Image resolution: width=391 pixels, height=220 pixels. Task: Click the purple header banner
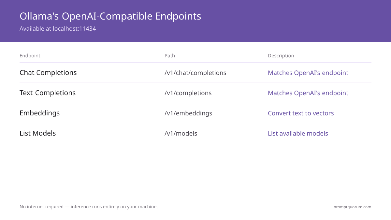tap(195, 21)
